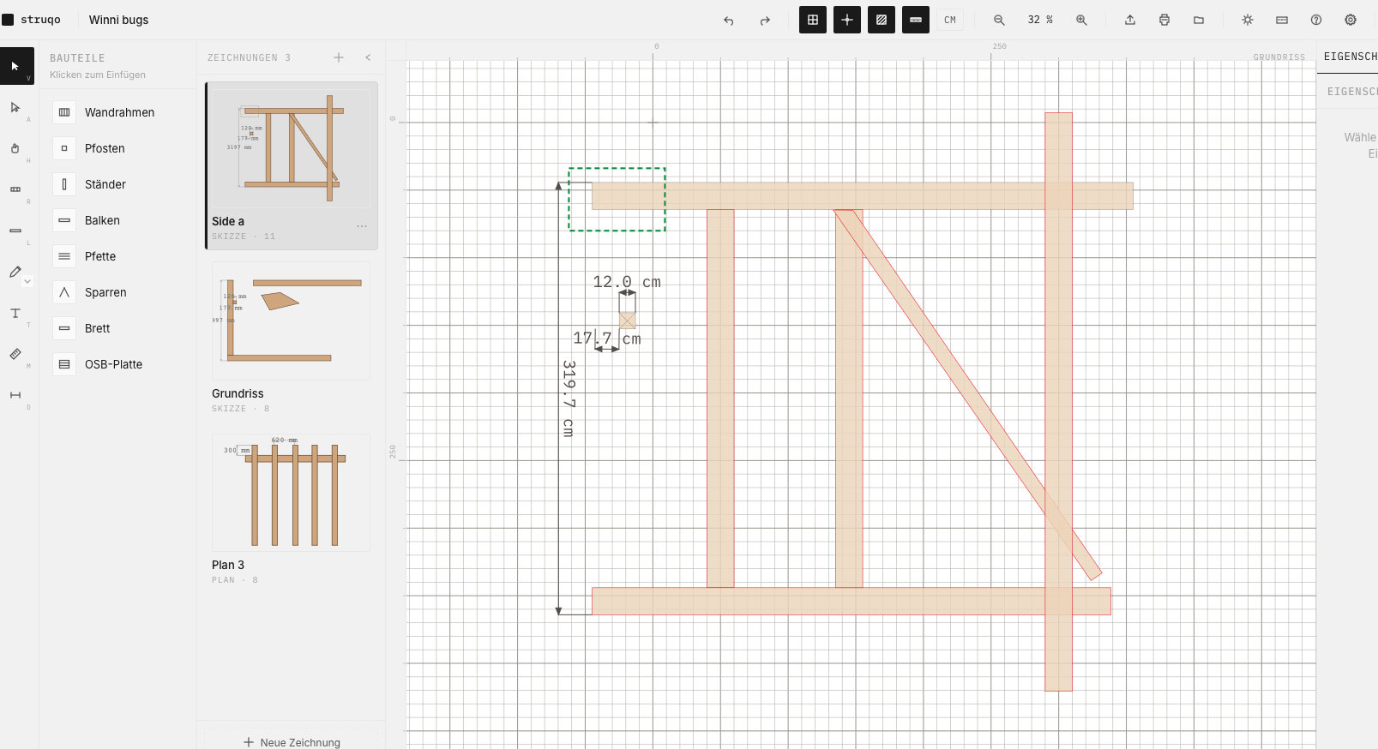The image size is (1378, 749).
Task: Select the small crossed post section
Action: (628, 321)
